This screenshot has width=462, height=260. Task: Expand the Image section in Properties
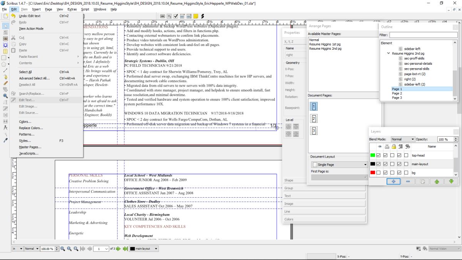[324, 204]
